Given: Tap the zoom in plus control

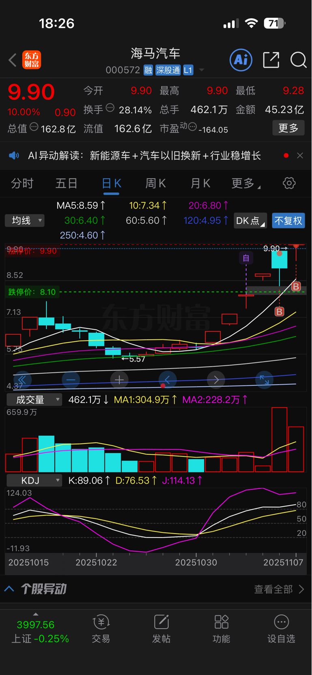Looking at the screenshot, I should point(119,380).
